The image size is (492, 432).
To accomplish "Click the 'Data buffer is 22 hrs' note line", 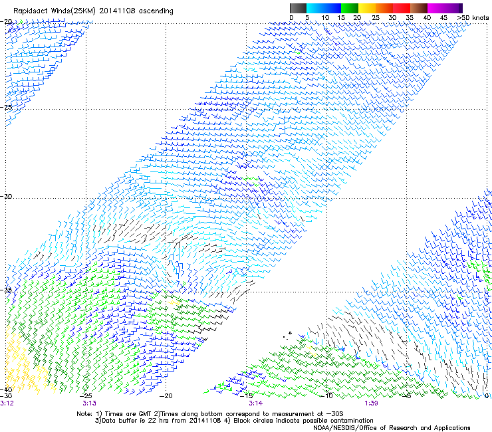I will pyautogui.click(x=234, y=421).
